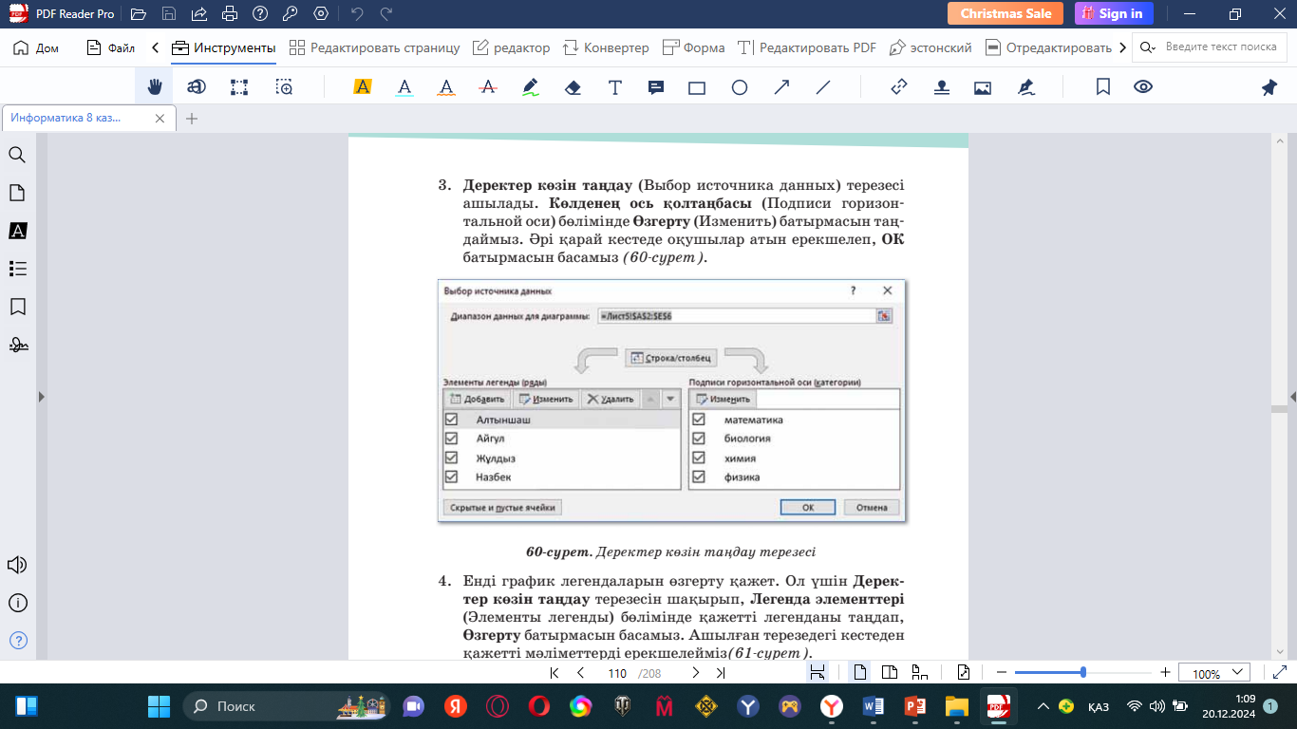Switch to Редактировать страницу tab
1297x729 pixels.
click(x=374, y=47)
